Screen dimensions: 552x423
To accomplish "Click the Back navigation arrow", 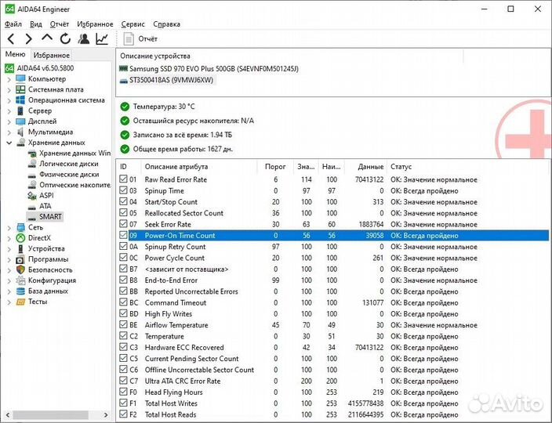I will tap(11, 38).
